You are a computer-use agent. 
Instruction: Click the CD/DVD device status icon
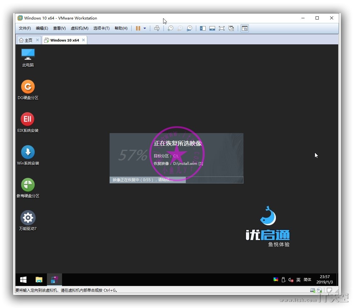click(319, 290)
